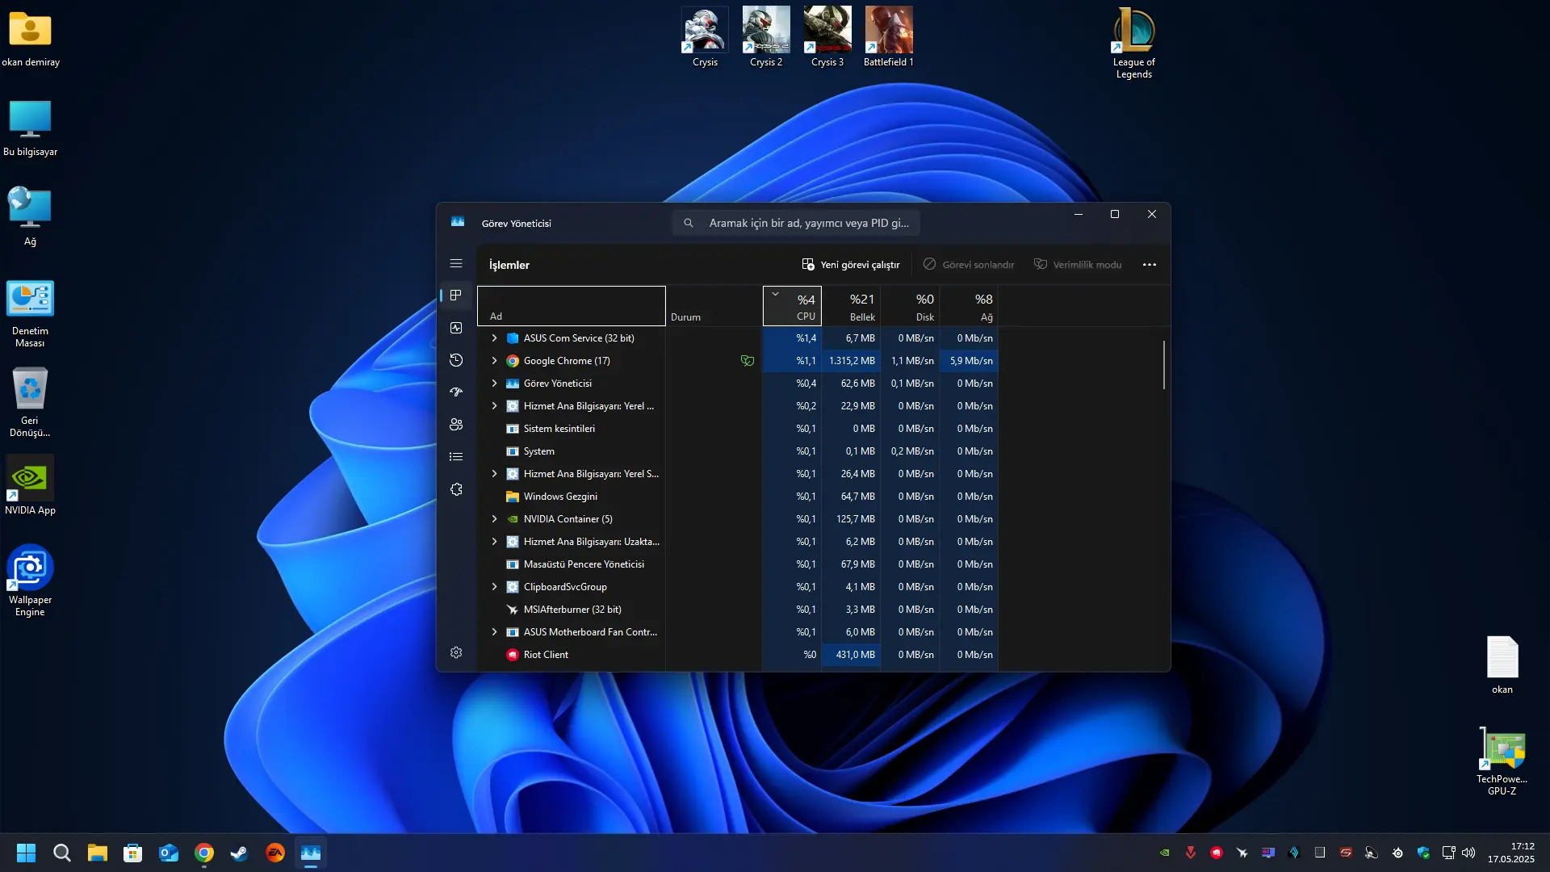The height and width of the screenshot is (872, 1550).
Task: Open the Processes page in sidebar
Action: [x=456, y=296]
